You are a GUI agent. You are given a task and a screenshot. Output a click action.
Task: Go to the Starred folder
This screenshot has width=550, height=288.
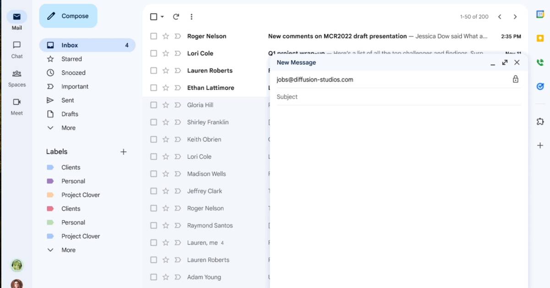[71, 59]
